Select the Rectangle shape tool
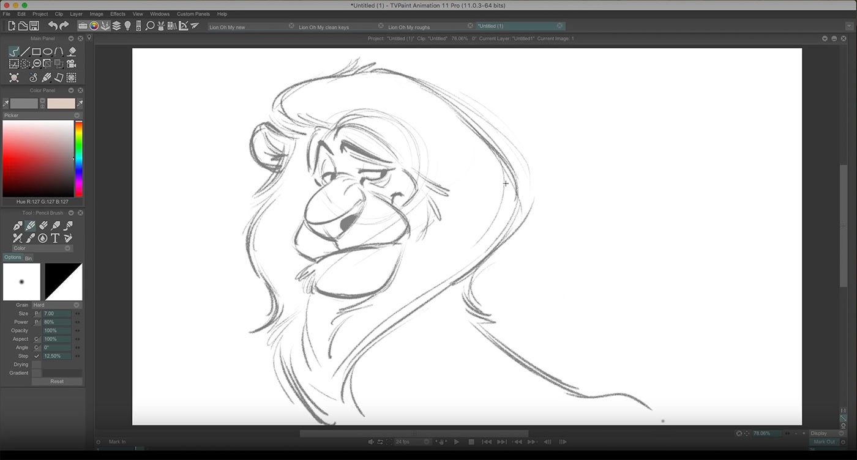 pyautogui.click(x=37, y=52)
